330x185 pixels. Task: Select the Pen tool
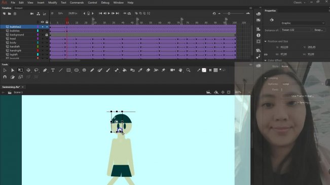(x=45, y=70)
